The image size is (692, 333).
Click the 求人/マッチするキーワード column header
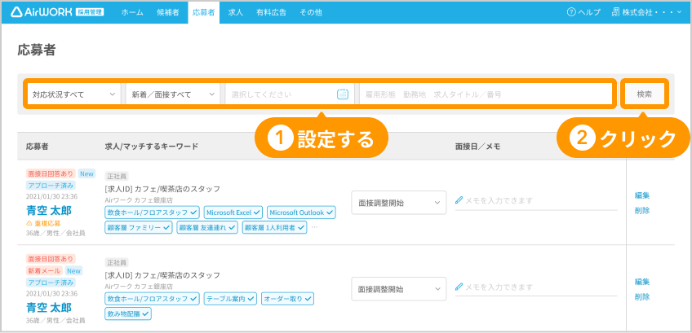[x=152, y=147]
